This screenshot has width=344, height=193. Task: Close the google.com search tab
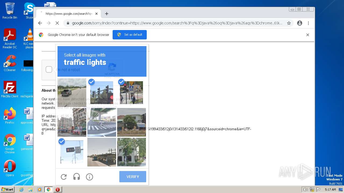pos(96,14)
